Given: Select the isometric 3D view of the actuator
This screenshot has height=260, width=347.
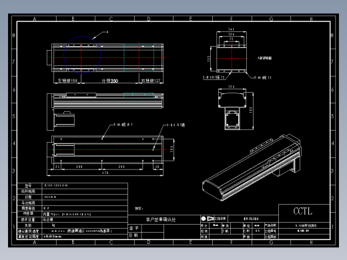Looking at the screenshot, I should pyautogui.click(x=252, y=167).
